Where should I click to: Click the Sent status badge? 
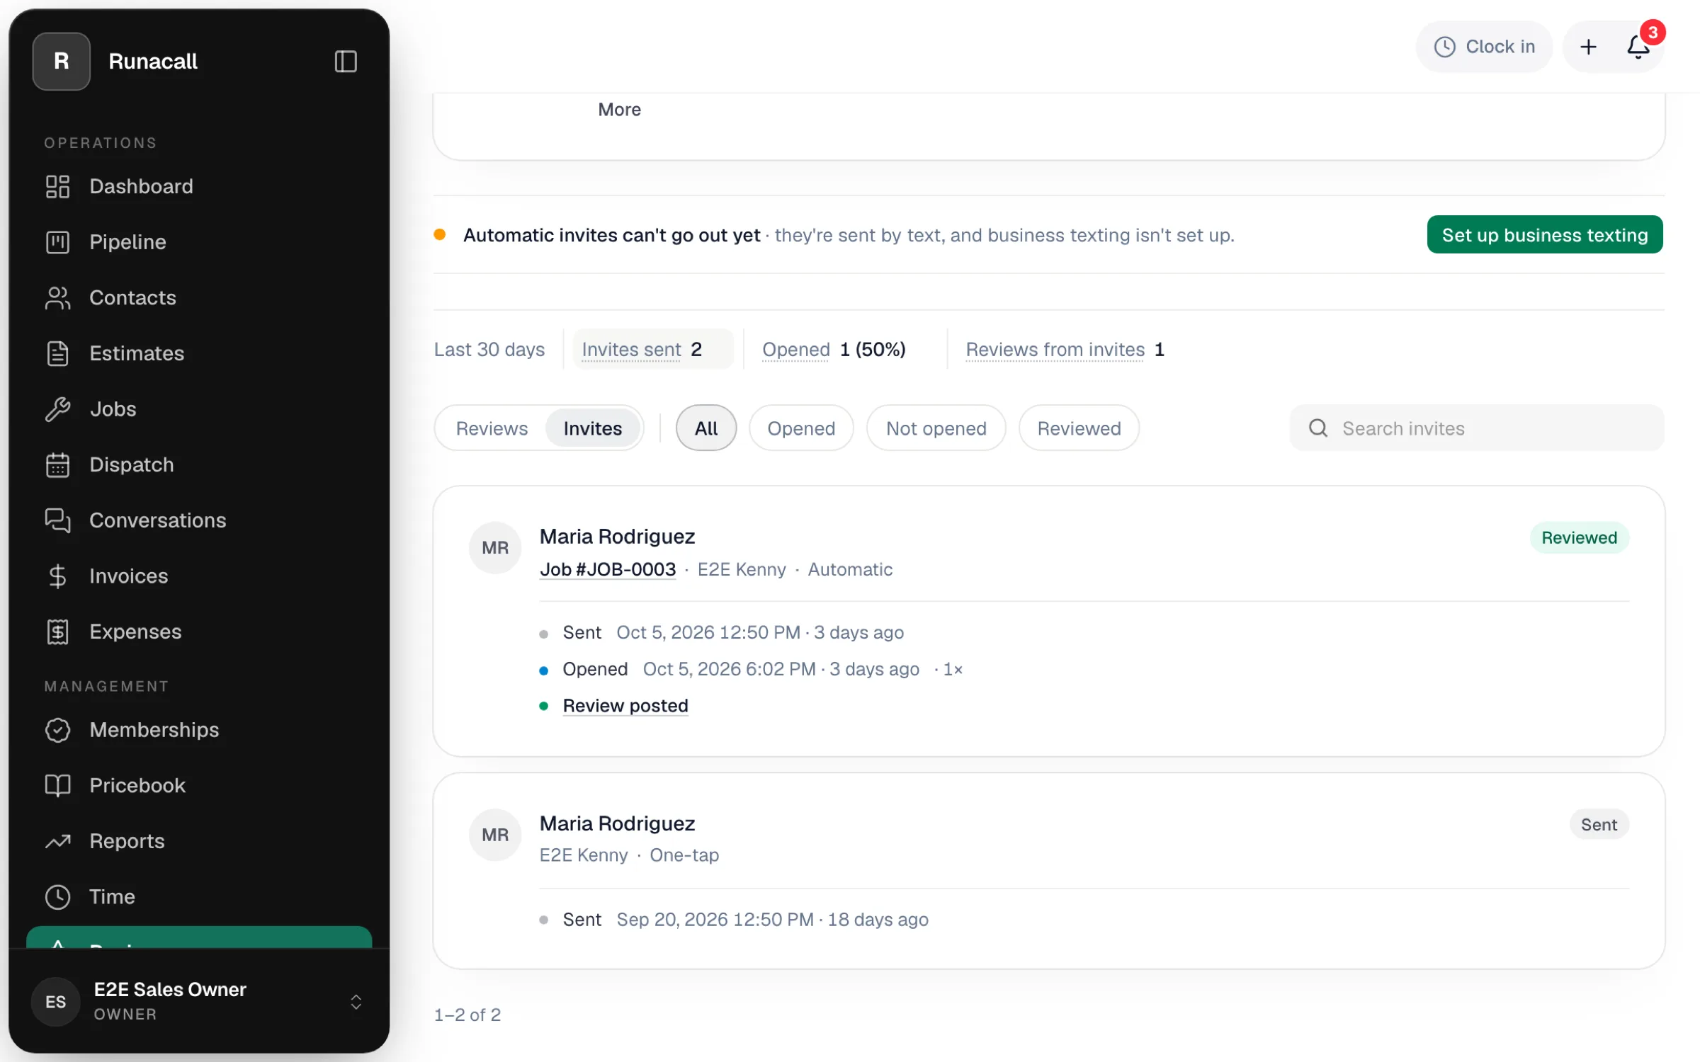click(1599, 825)
